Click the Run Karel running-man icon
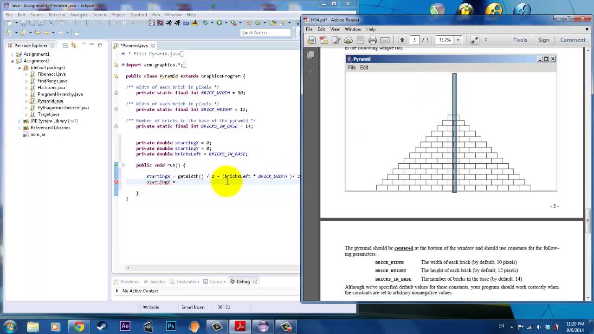 click(169, 23)
